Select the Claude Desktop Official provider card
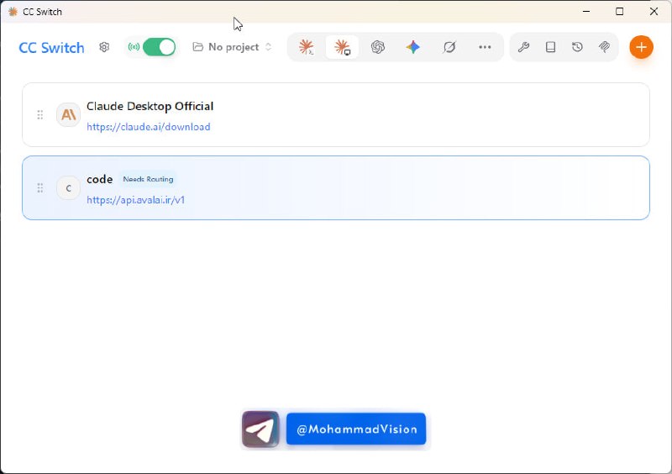Image resolution: width=672 pixels, height=474 pixels. (x=336, y=115)
